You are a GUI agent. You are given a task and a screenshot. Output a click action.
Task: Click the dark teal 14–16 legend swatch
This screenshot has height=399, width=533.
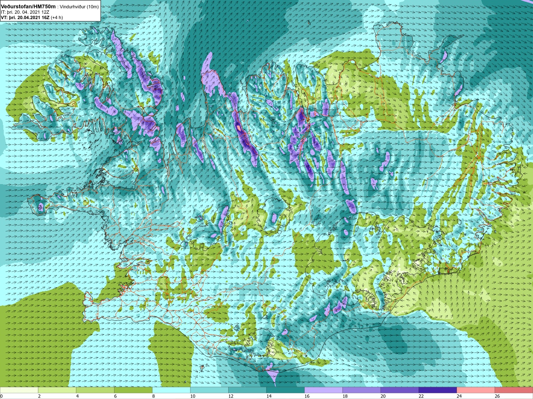pyautogui.click(x=286, y=390)
